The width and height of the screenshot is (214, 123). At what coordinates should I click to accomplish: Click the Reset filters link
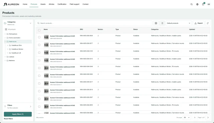8,119
